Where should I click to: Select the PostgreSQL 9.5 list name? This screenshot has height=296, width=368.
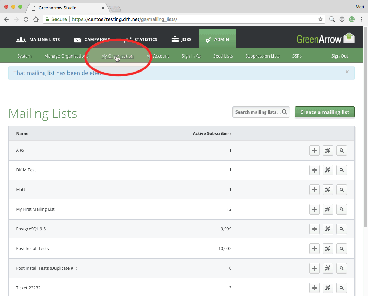(31, 229)
